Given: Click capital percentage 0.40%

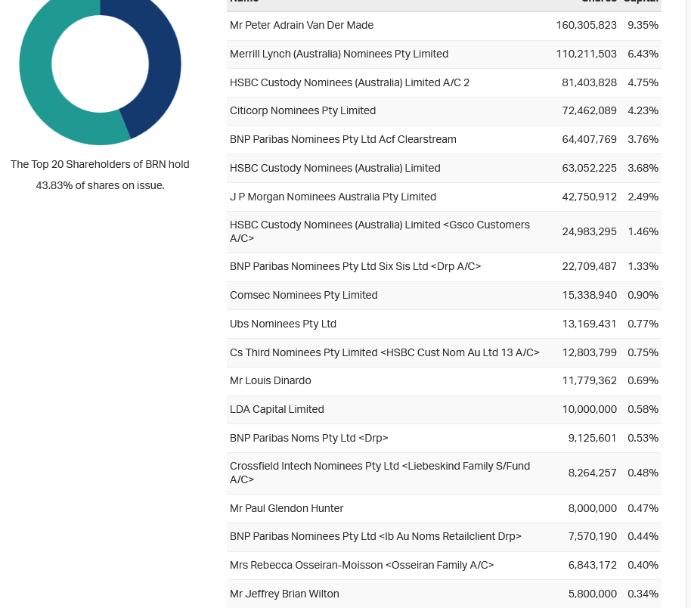Looking at the screenshot, I should pos(643,565).
